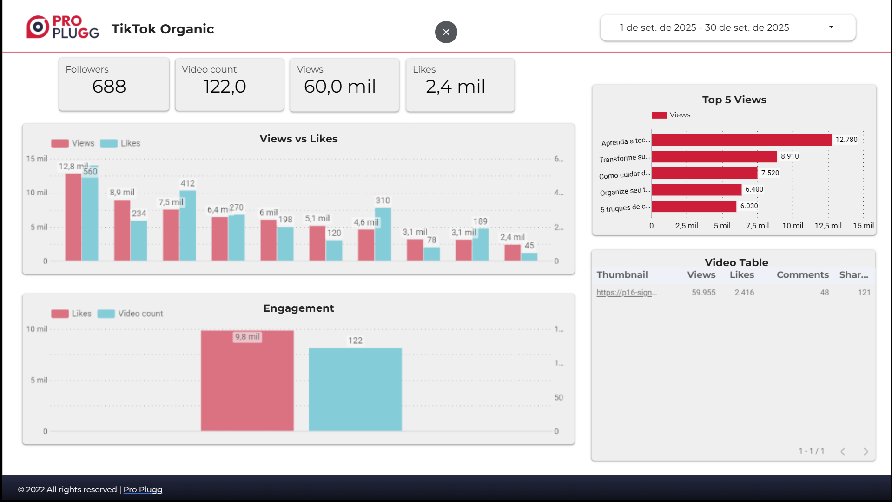This screenshot has width=892, height=502.
Task: Click the Top 5 Views chart title
Action: (x=734, y=100)
